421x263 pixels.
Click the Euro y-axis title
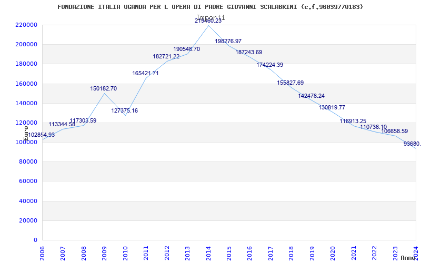tap(26, 134)
